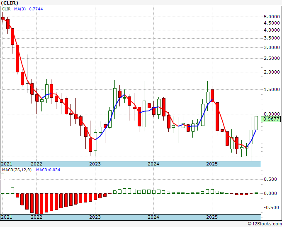
Task: Click 2022 on the price chart time axis
Action: click(36, 164)
